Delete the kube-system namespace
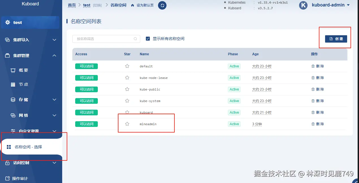The height and width of the screenshot is (183, 359). click(x=317, y=101)
